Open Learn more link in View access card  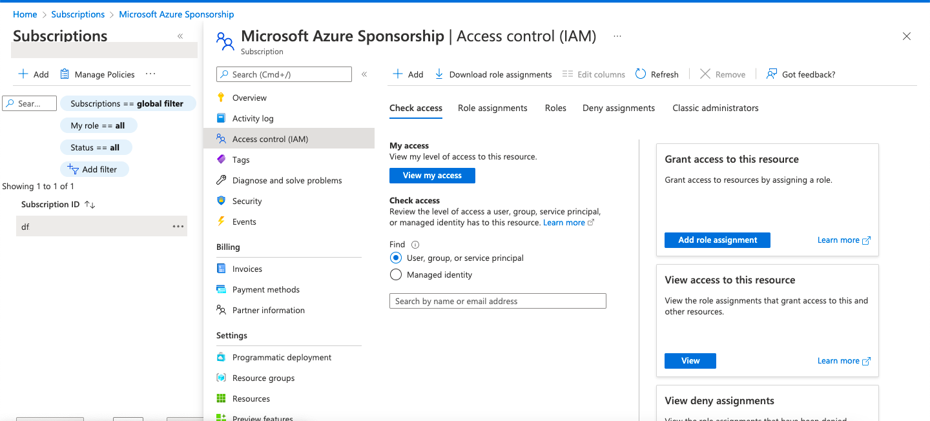point(843,361)
